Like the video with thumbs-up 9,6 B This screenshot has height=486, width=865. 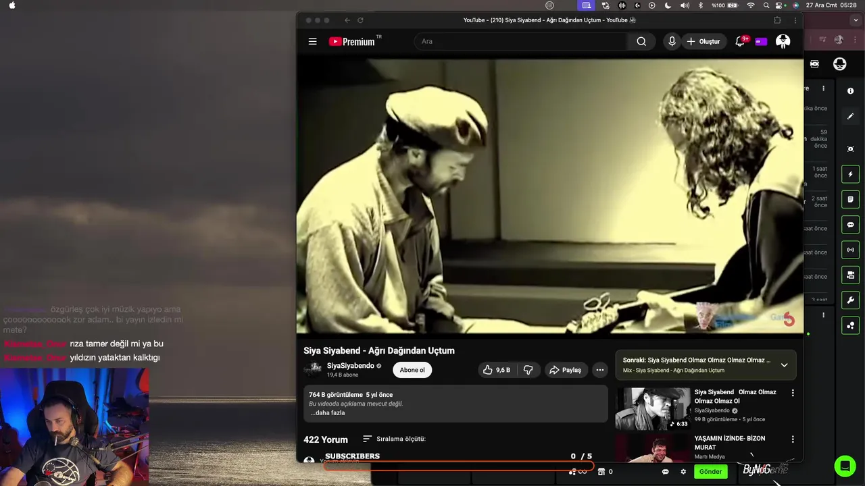(497, 370)
